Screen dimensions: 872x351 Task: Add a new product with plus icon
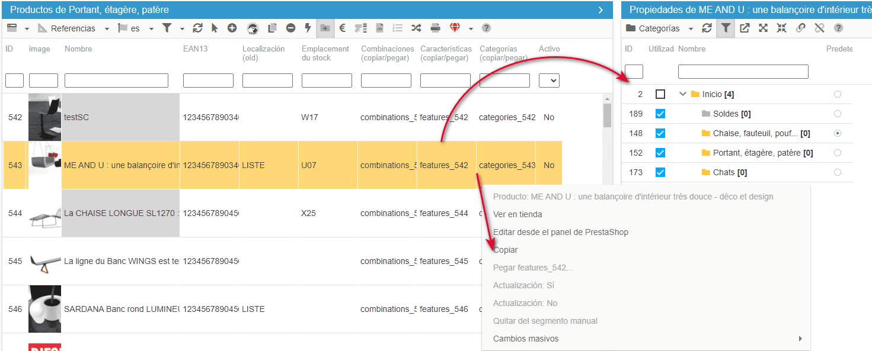point(232,28)
